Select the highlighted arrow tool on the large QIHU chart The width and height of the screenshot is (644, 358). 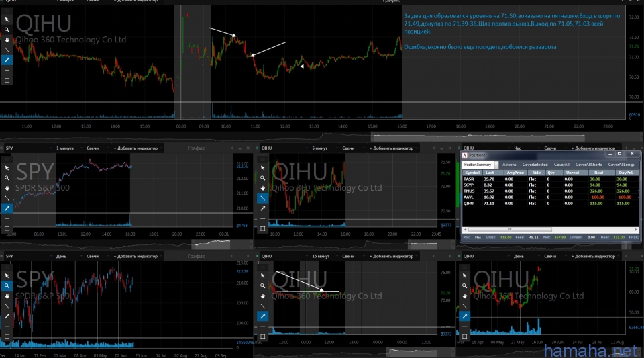click(7, 60)
